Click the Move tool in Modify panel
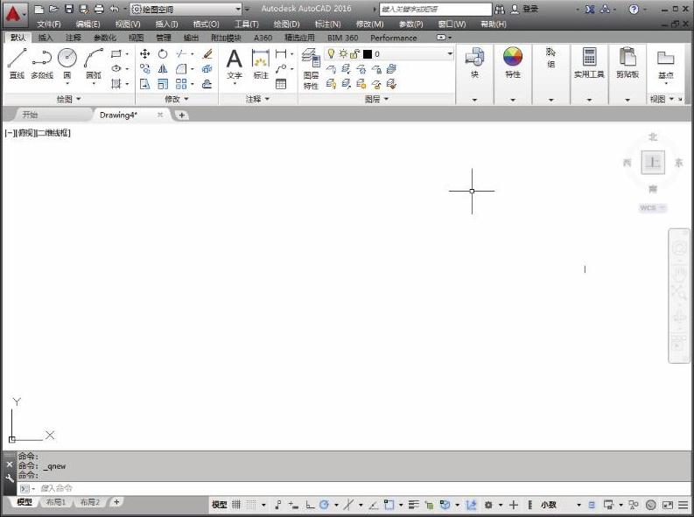Screen dimensions: 694x517 pyautogui.click(x=145, y=54)
